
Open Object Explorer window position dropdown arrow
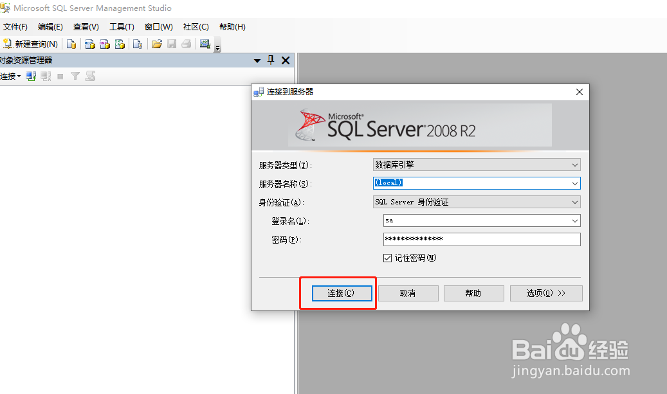[x=257, y=61]
